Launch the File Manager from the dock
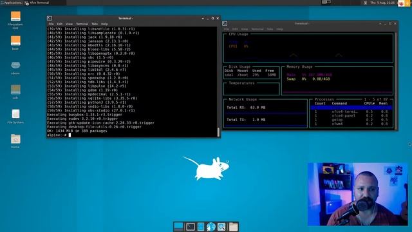412x232 pixels. click(x=200, y=226)
